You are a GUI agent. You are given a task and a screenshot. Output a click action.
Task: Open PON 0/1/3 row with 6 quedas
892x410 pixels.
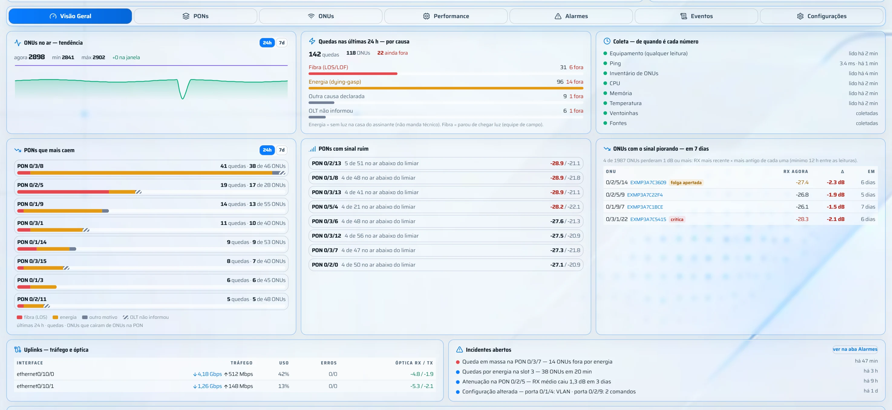pos(151,282)
